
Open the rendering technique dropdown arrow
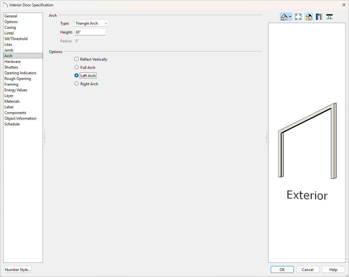point(290,17)
